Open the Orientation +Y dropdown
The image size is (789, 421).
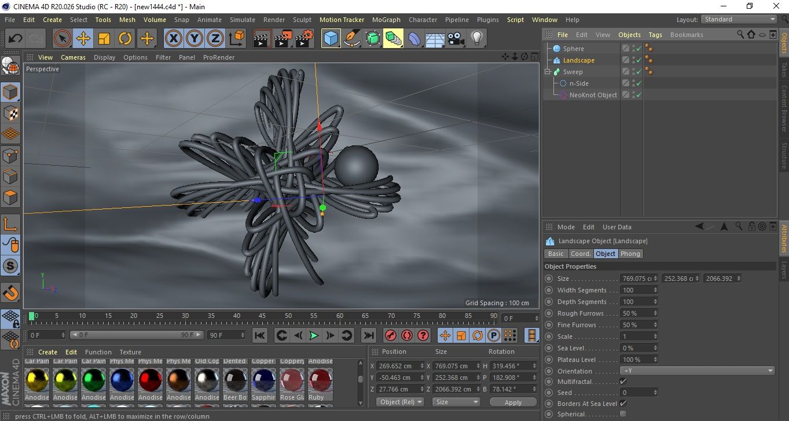[x=698, y=371]
